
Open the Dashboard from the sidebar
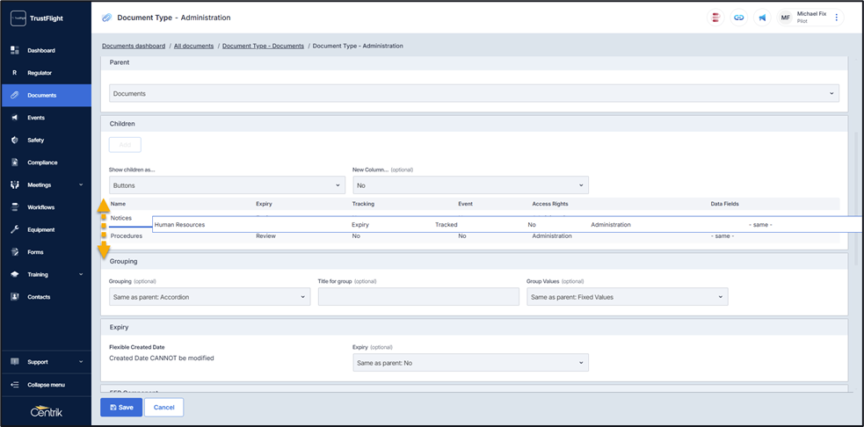click(x=40, y=50)
